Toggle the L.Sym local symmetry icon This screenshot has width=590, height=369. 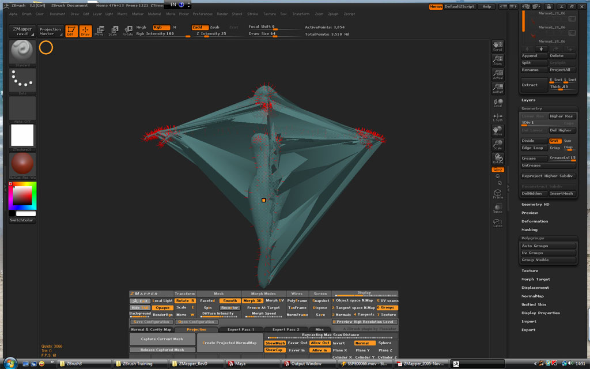click(498, 118)
